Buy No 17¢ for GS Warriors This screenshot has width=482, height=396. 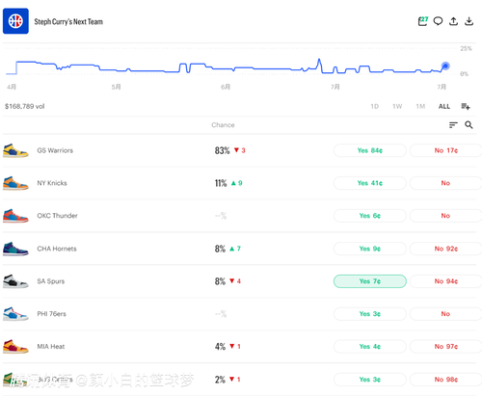coord(446,150)
